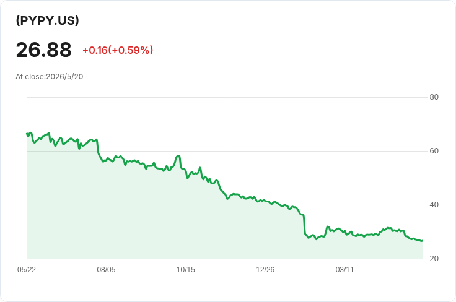Screen dimensions: 456x302
Task: Click the 40 value on price axis
Action: (434, 205)
